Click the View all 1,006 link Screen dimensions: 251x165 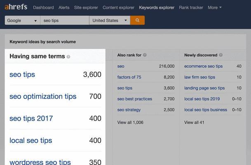click(130, 123)
